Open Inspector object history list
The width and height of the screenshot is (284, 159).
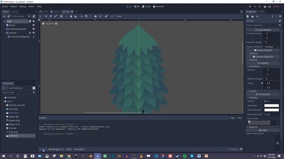[280, 16]
